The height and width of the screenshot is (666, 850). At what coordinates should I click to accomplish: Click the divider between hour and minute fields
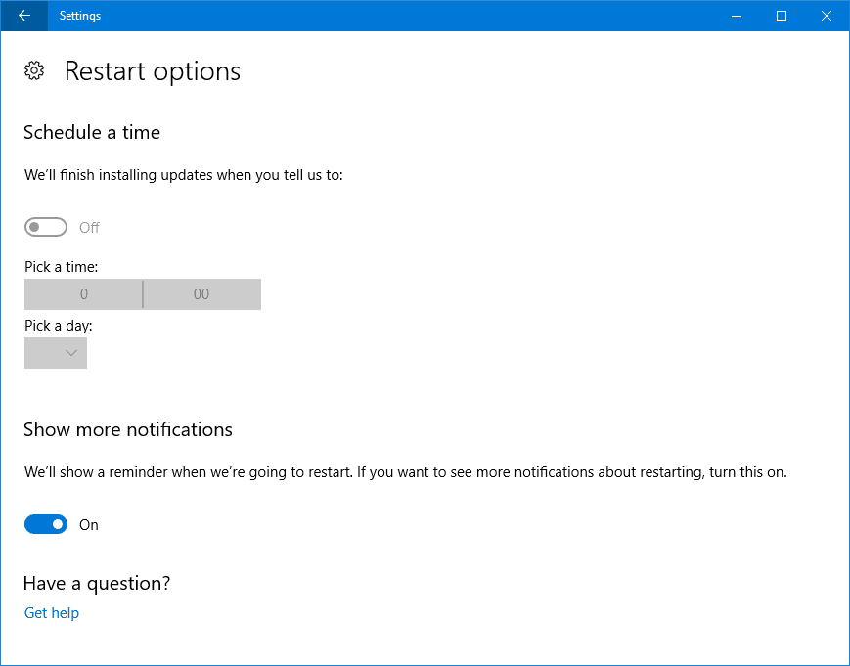pyautogui.click(x=143, y=293)
